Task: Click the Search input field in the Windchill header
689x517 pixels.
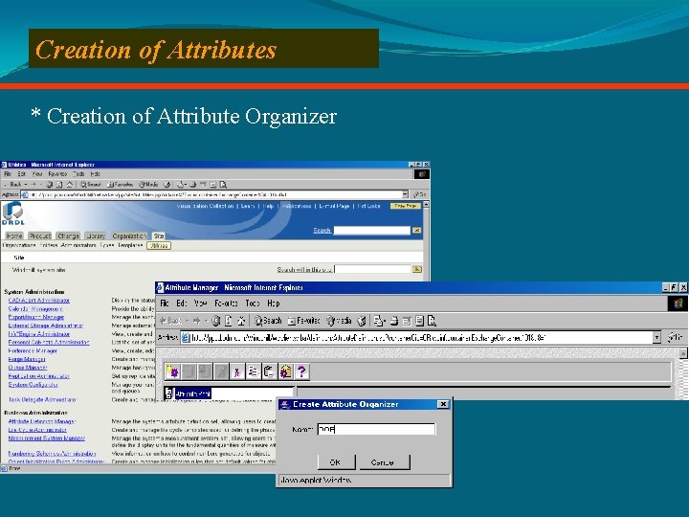Action: pos(371,231)
